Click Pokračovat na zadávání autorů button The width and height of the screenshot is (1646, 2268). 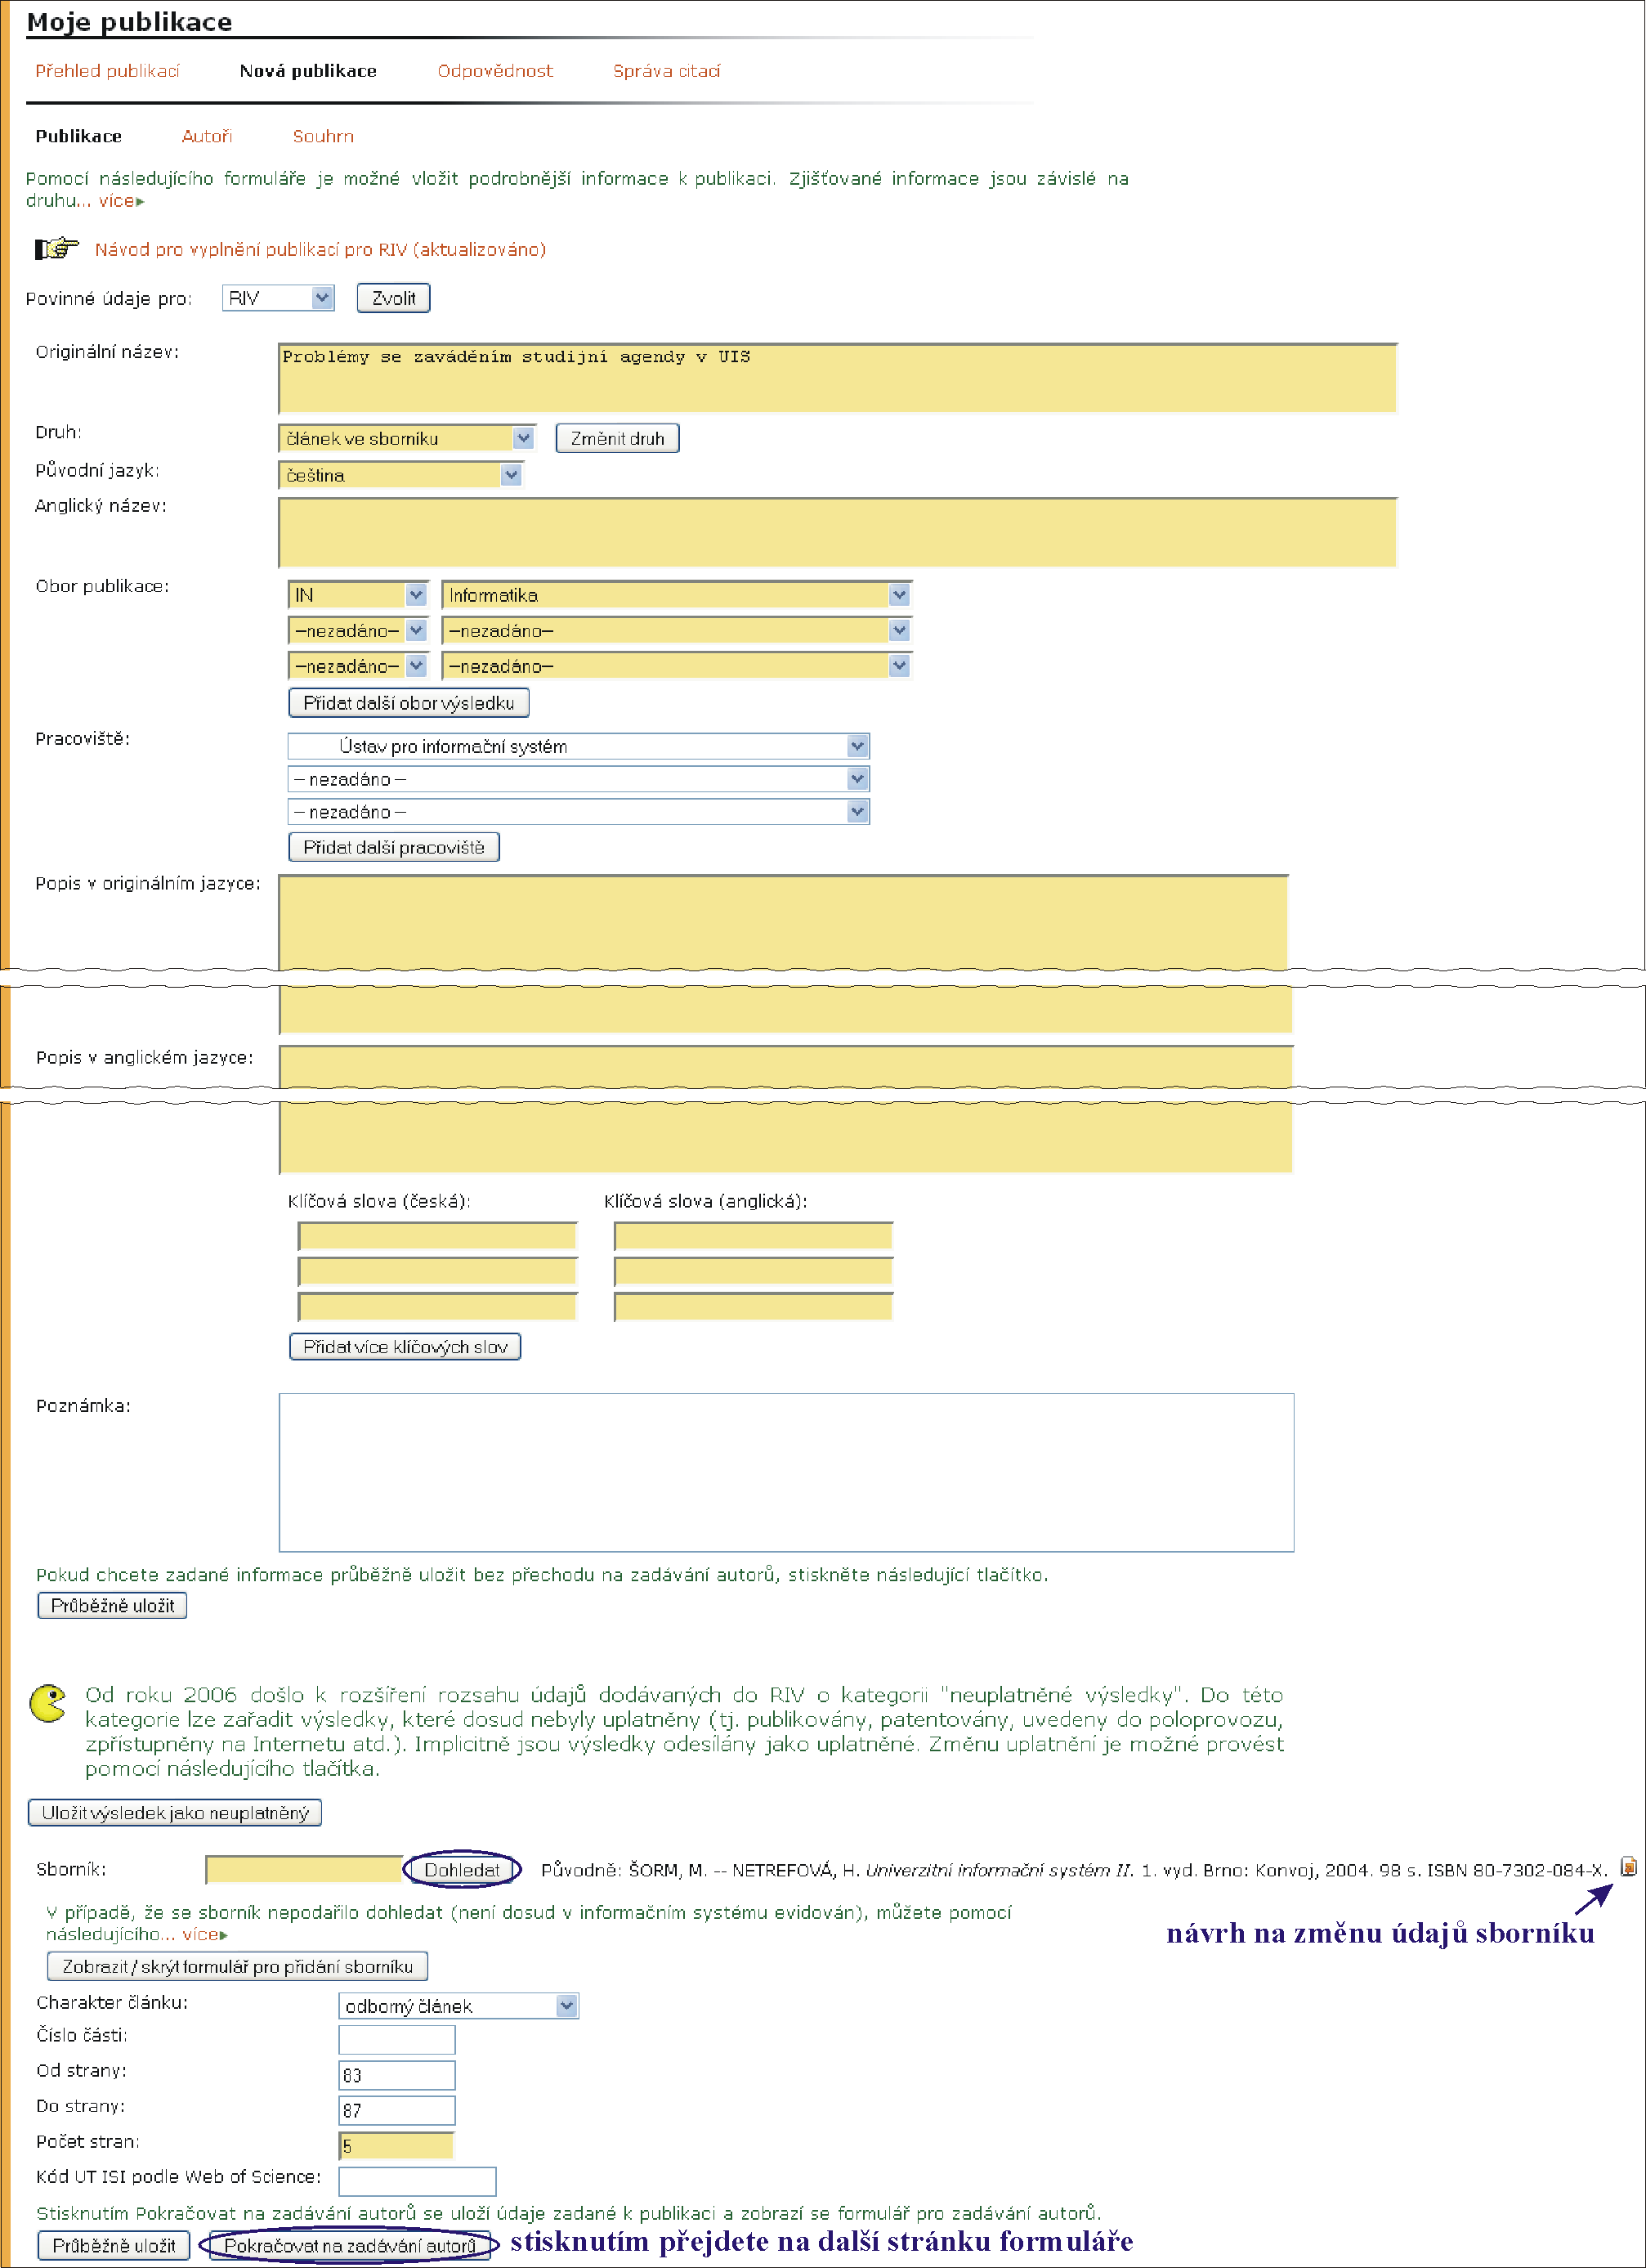350,2245
